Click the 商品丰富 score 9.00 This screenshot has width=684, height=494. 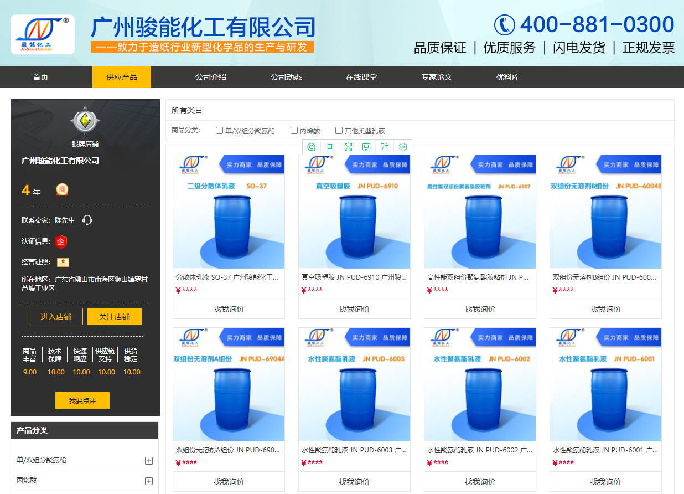tap(30, 372)
